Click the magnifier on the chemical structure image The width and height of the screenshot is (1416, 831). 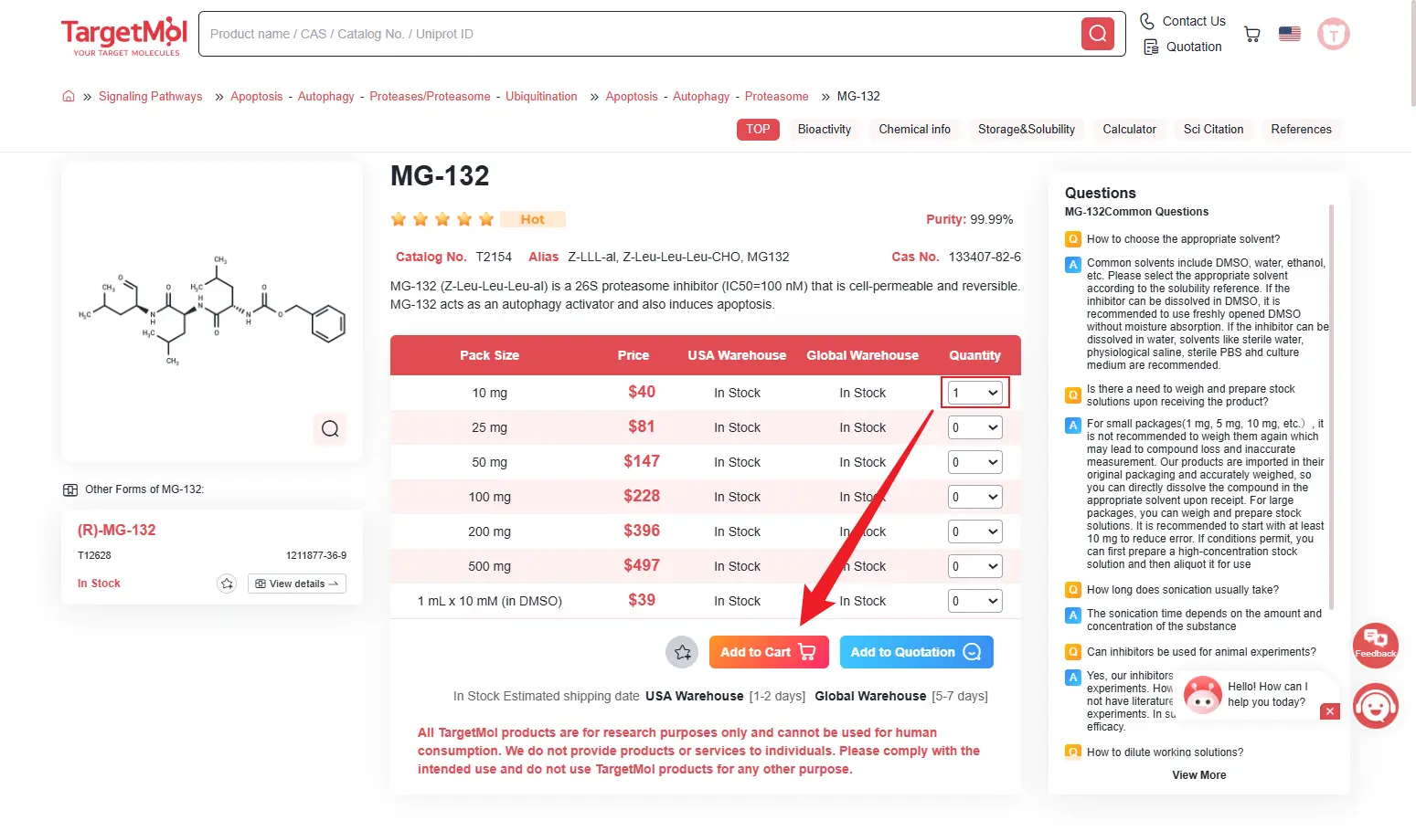click(x=330, y=429)
